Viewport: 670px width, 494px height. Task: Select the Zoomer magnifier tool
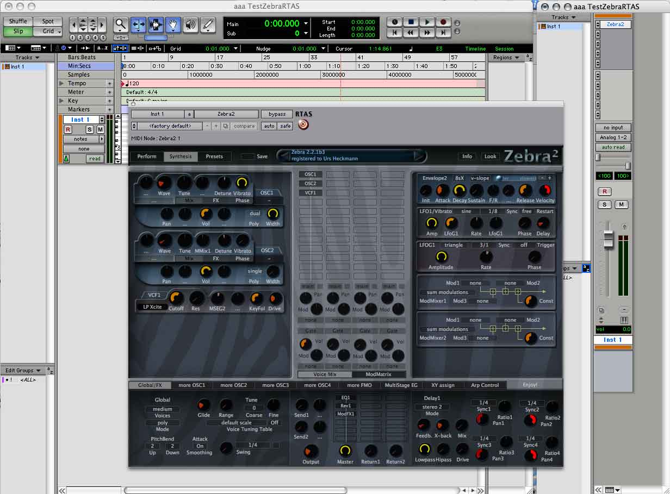121,25
